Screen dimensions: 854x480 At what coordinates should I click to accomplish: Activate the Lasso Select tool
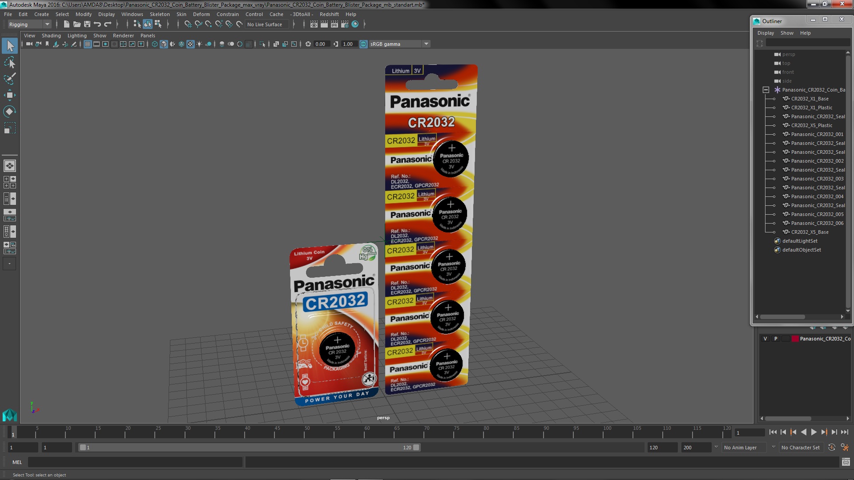coord(10,63)
